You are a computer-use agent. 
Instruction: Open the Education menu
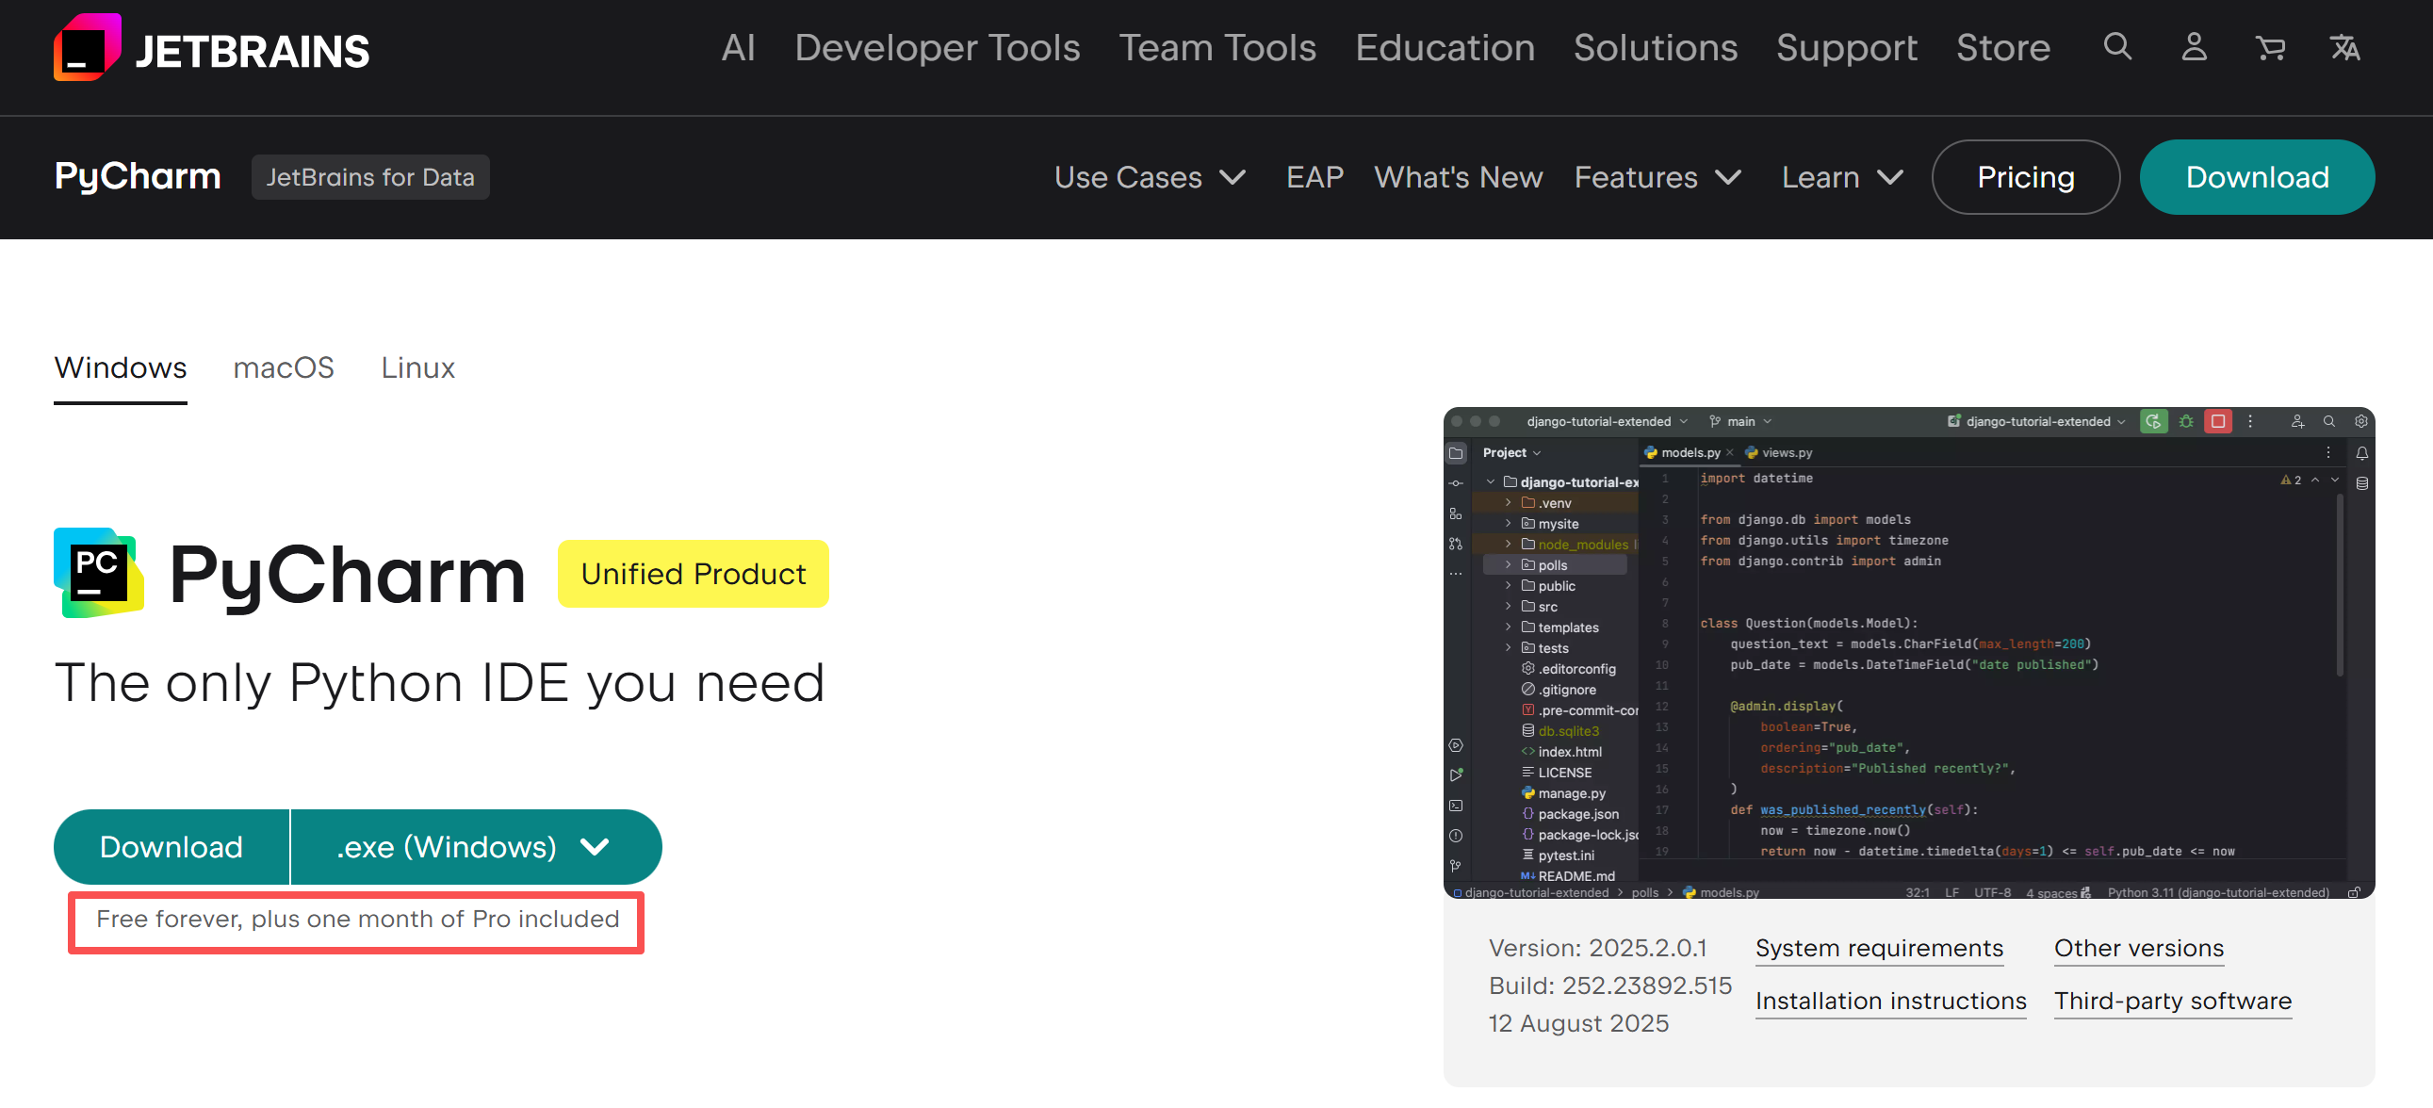point(1445,47)
